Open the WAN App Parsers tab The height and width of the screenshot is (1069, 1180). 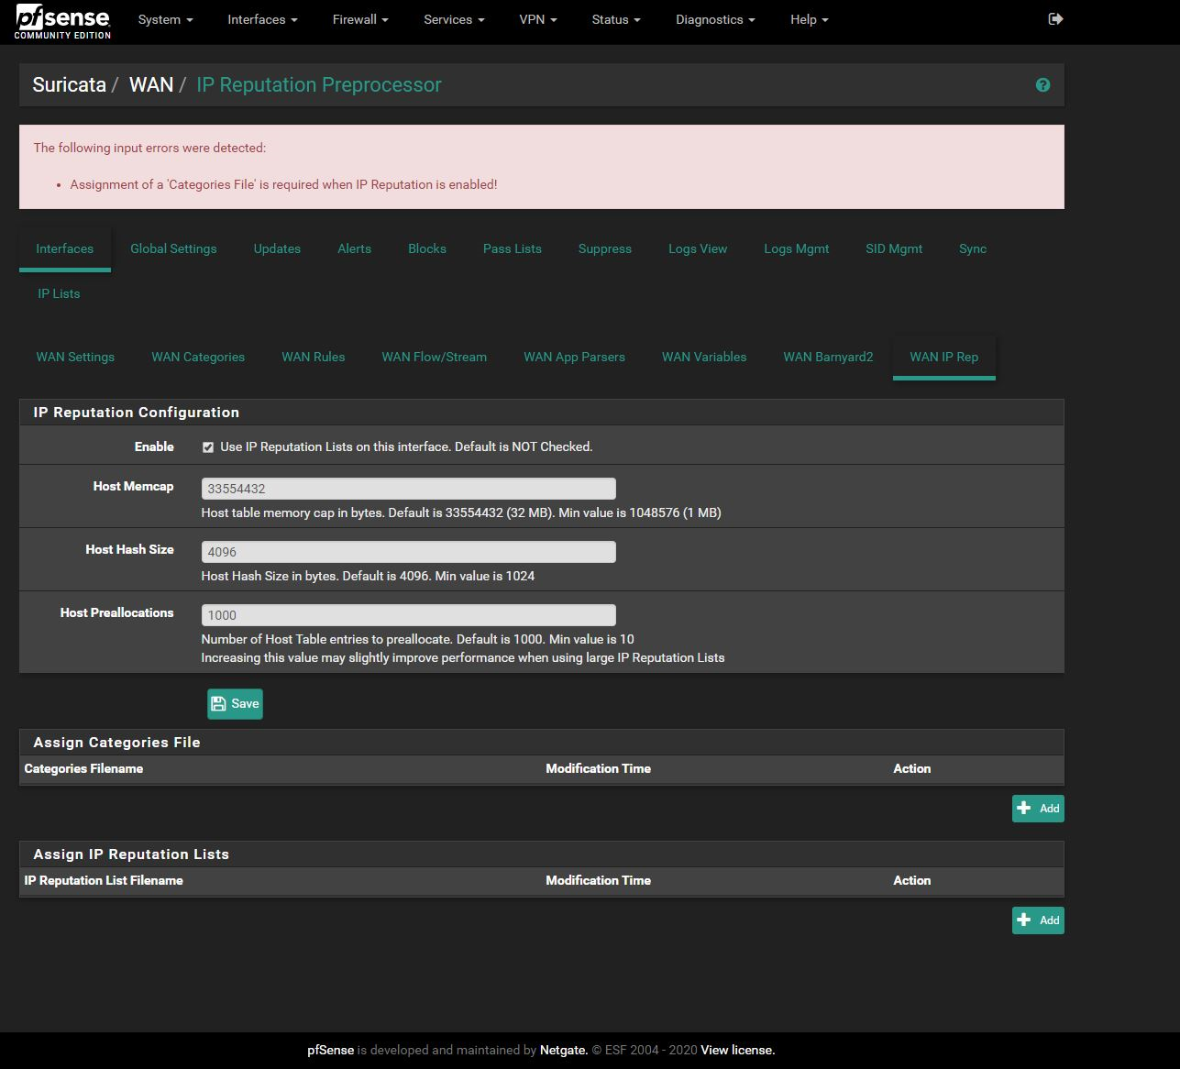point(575,357)
